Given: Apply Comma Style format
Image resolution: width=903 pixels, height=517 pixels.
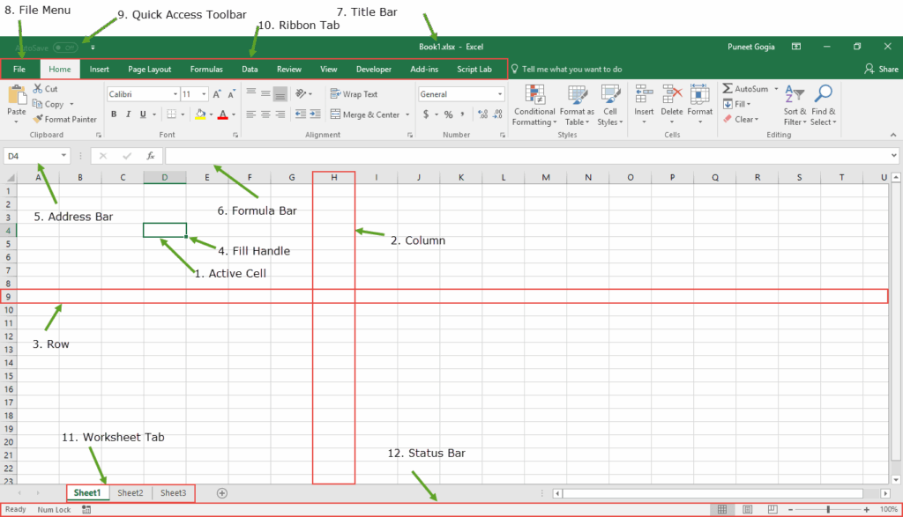Looking at the screenshot, I should tap(462, 114).
